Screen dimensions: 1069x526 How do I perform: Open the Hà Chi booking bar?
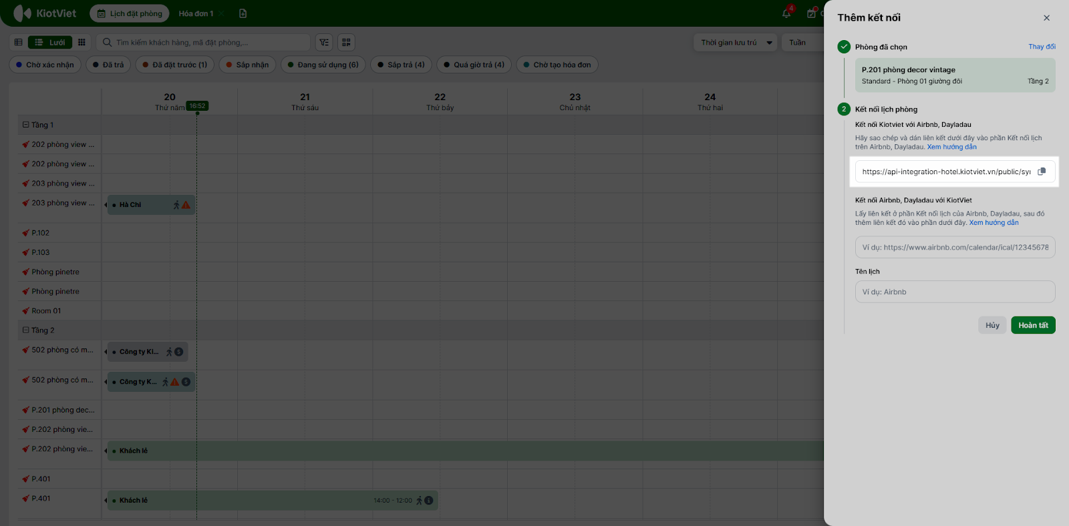151,205
